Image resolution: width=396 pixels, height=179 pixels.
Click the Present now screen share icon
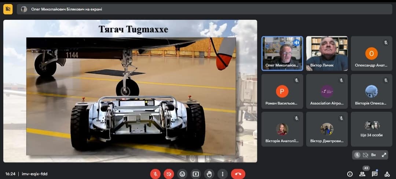click(x=196, y=174)
